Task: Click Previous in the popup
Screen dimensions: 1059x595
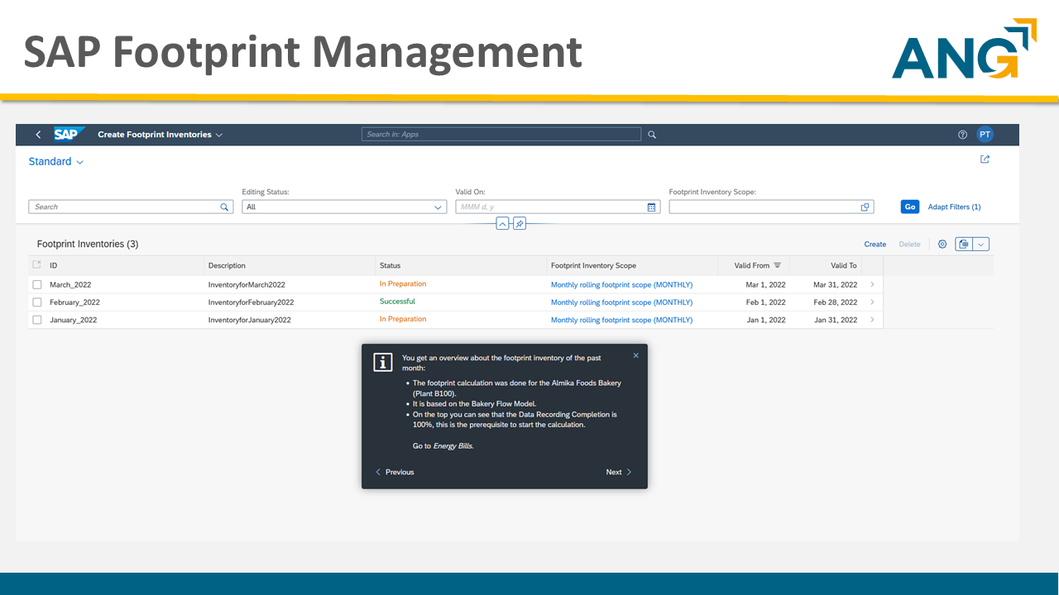Action: [395, 472]
